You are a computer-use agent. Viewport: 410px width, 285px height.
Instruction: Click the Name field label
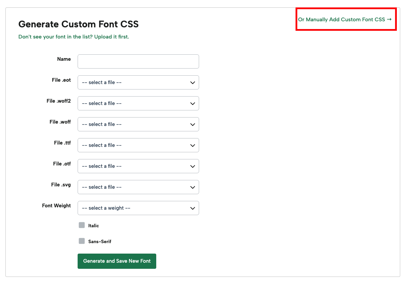coord(64,59)
